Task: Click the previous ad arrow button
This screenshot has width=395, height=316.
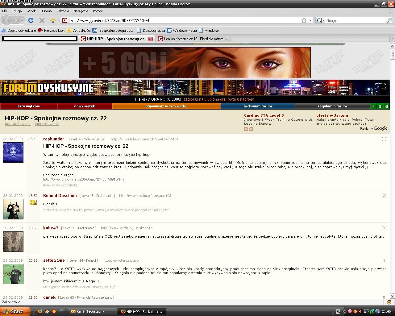Action: point(246,129)
